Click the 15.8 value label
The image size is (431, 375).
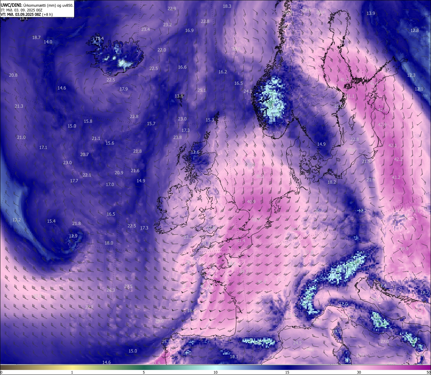click(88, 121)
